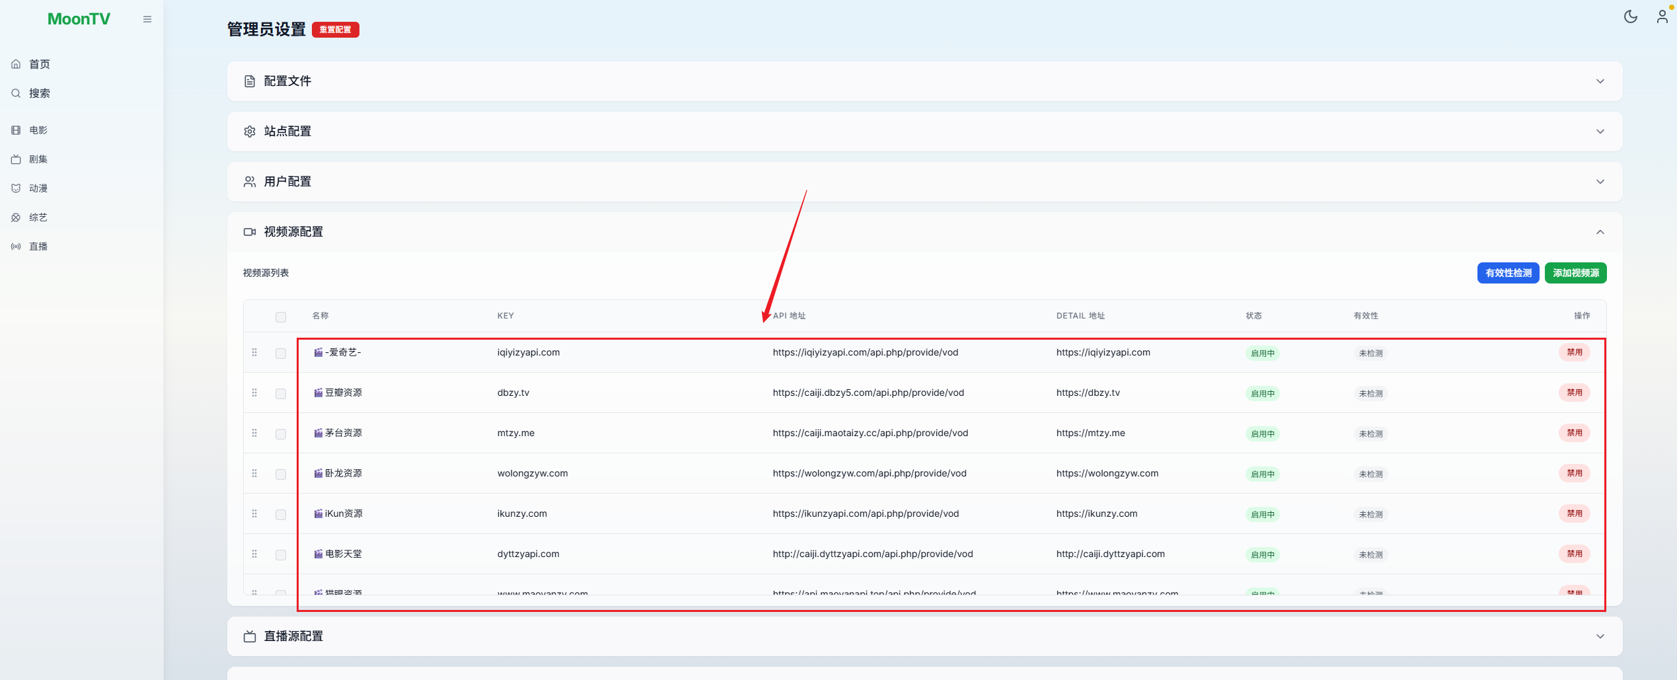This screenshot has height=680, width=1677.
Task: Click the MoonTV logo
Action: point(79,19)
